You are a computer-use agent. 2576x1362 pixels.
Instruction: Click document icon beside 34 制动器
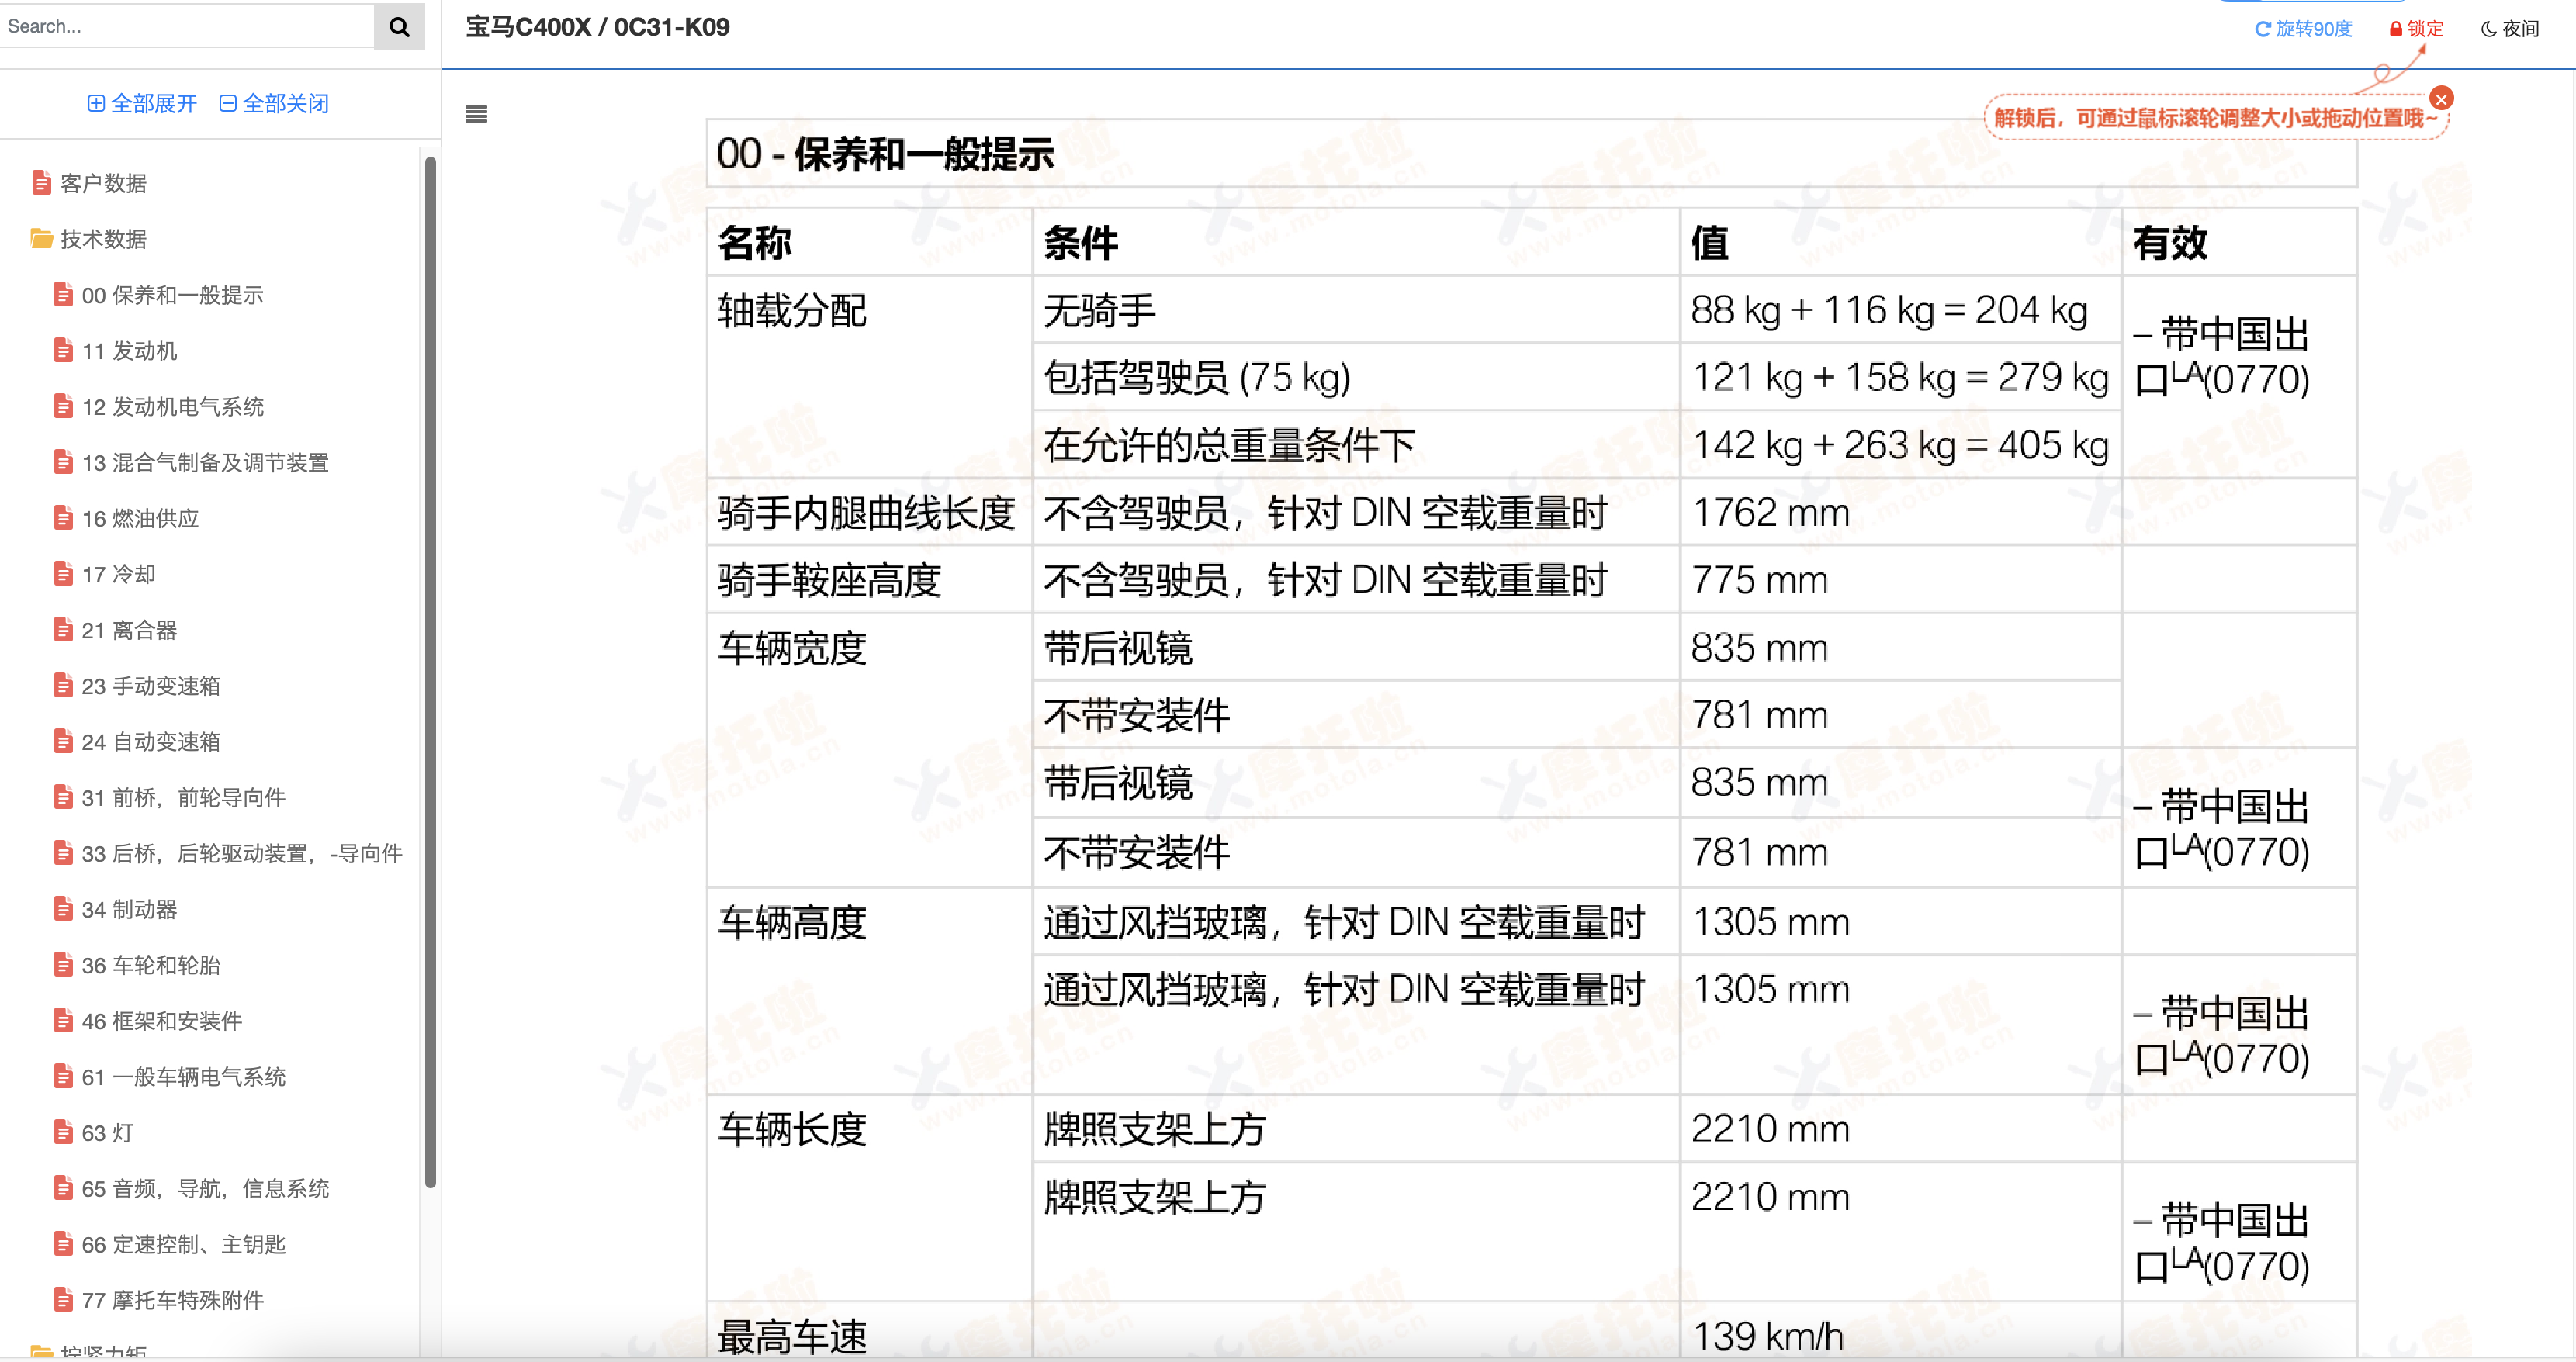(x=63, y=910)
